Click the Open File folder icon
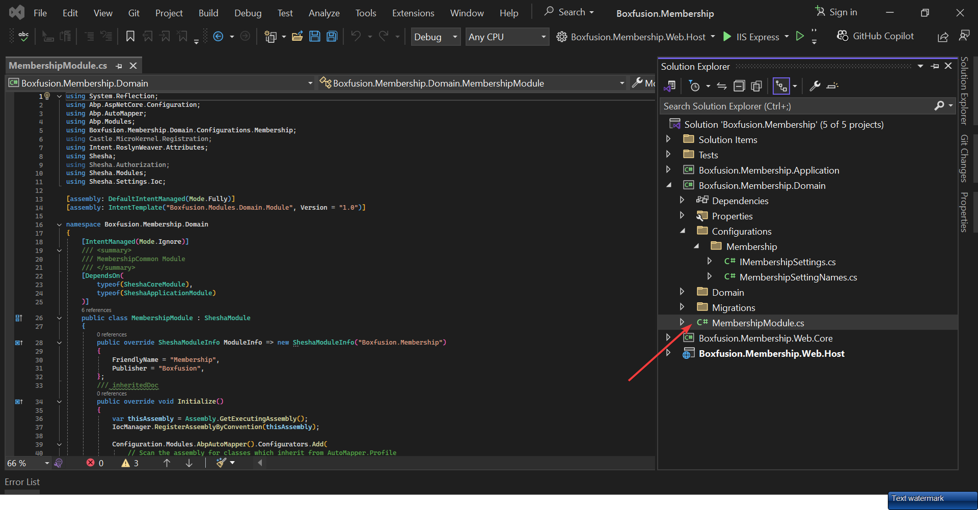The width and height of the screenshot is (978, 510). pyautogui.click(x=297, y=36)
